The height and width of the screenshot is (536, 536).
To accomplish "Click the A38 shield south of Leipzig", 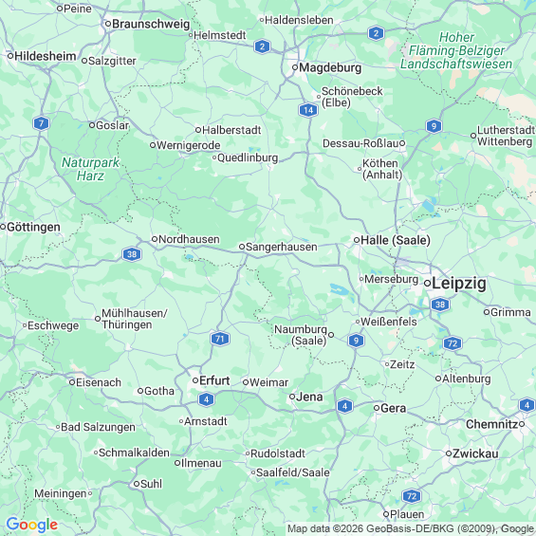I will click(440, 305).
